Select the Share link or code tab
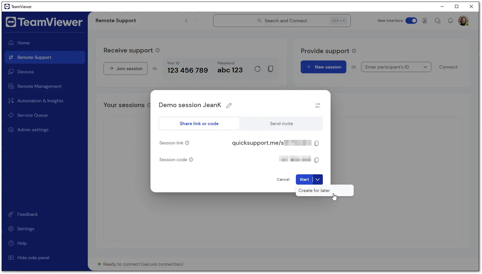The image size is (482, 274). tap(199, 123)
